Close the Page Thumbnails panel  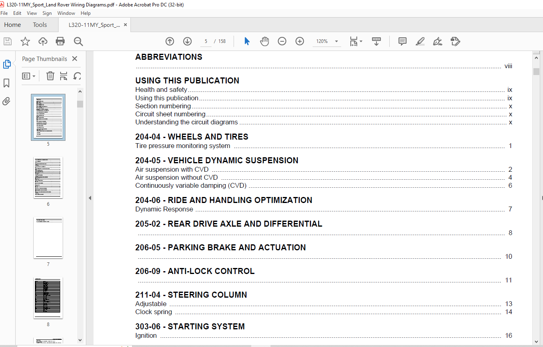[x=75, y=59]
